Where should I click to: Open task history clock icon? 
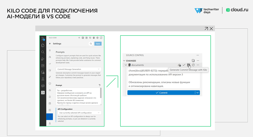90,38
